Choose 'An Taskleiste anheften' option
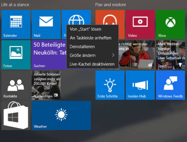 click(x=92, y=38)
